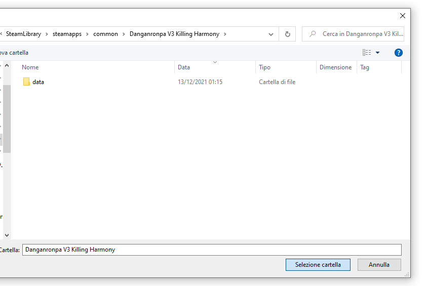Click the Cartella di file type cell
The width and height of the screenshot is (428, 286).
click(x=277, y=82)
